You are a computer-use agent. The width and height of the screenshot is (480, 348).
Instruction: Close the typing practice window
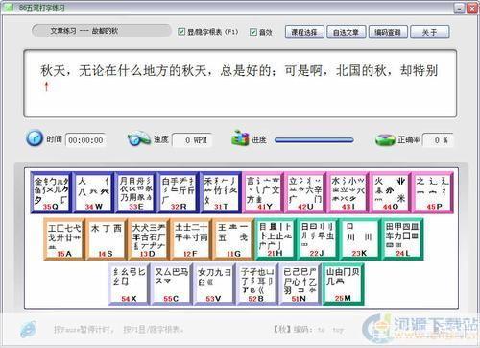coord(472,8)
